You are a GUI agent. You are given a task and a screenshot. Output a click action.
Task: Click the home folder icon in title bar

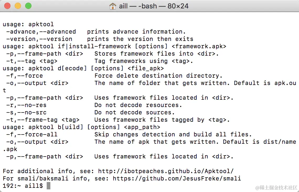click(x=113, y=6)
